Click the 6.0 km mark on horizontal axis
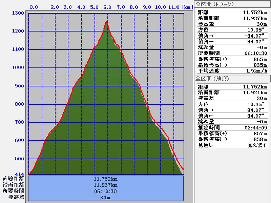This screenshot has width=271, height=203. pyautogui.click(x=107, y=7)
